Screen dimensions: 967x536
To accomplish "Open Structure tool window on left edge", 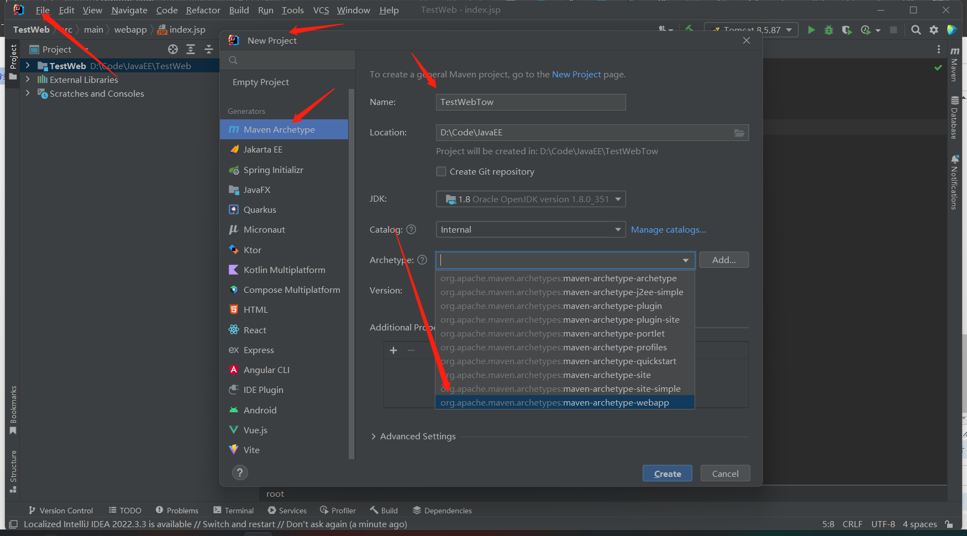I will point(13,471).
